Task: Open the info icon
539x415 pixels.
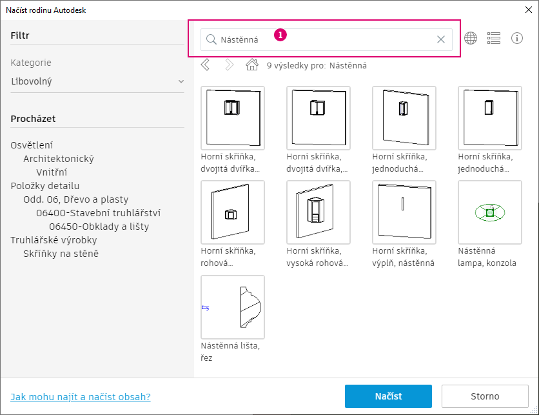Action: click(x=517, y=39)
